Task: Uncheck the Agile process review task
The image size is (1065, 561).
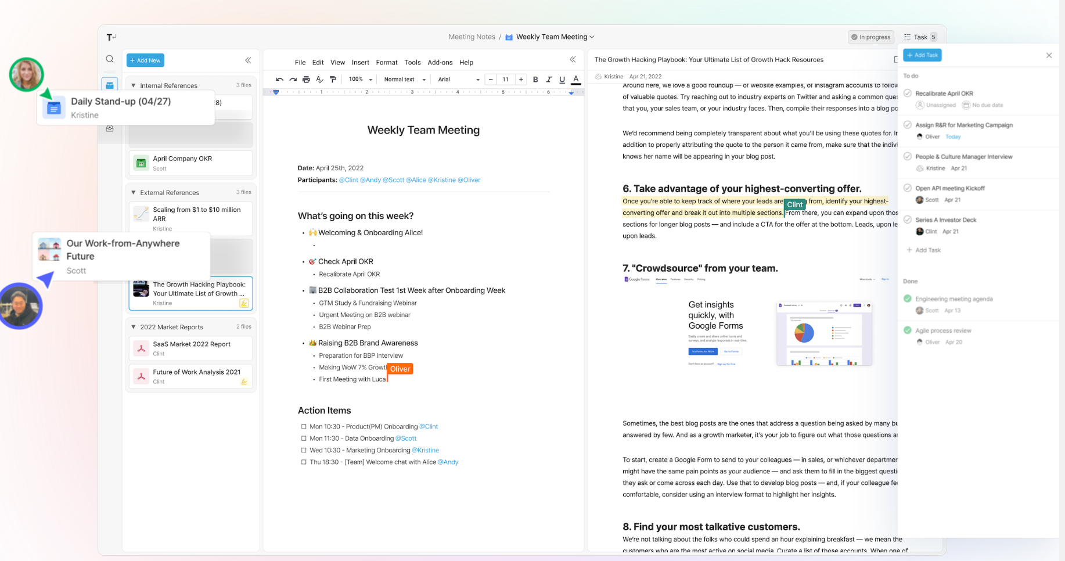Action: click(908, 330)
